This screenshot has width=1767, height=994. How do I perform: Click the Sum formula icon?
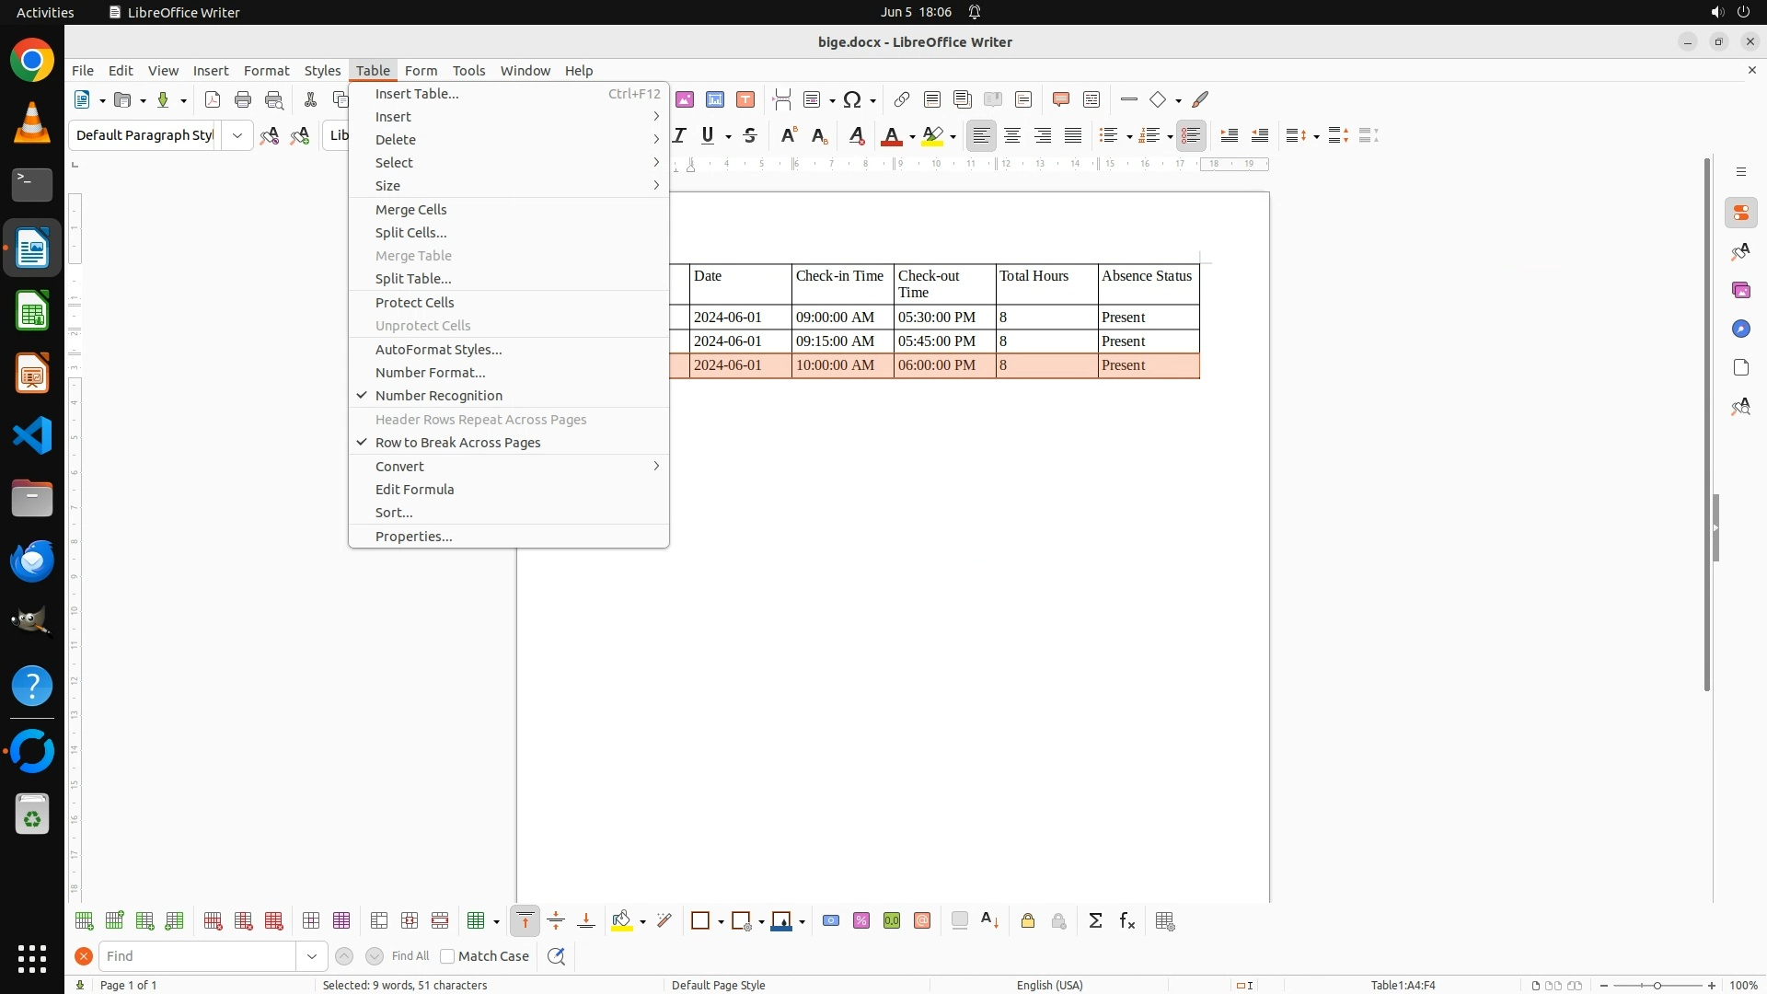click(x=1095, y=921)
